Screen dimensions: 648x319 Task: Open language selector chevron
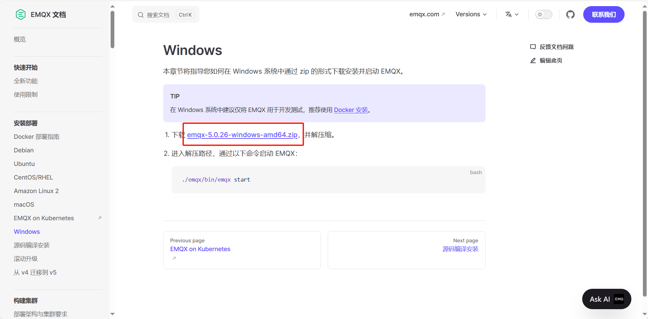click(x=517, y=15)
